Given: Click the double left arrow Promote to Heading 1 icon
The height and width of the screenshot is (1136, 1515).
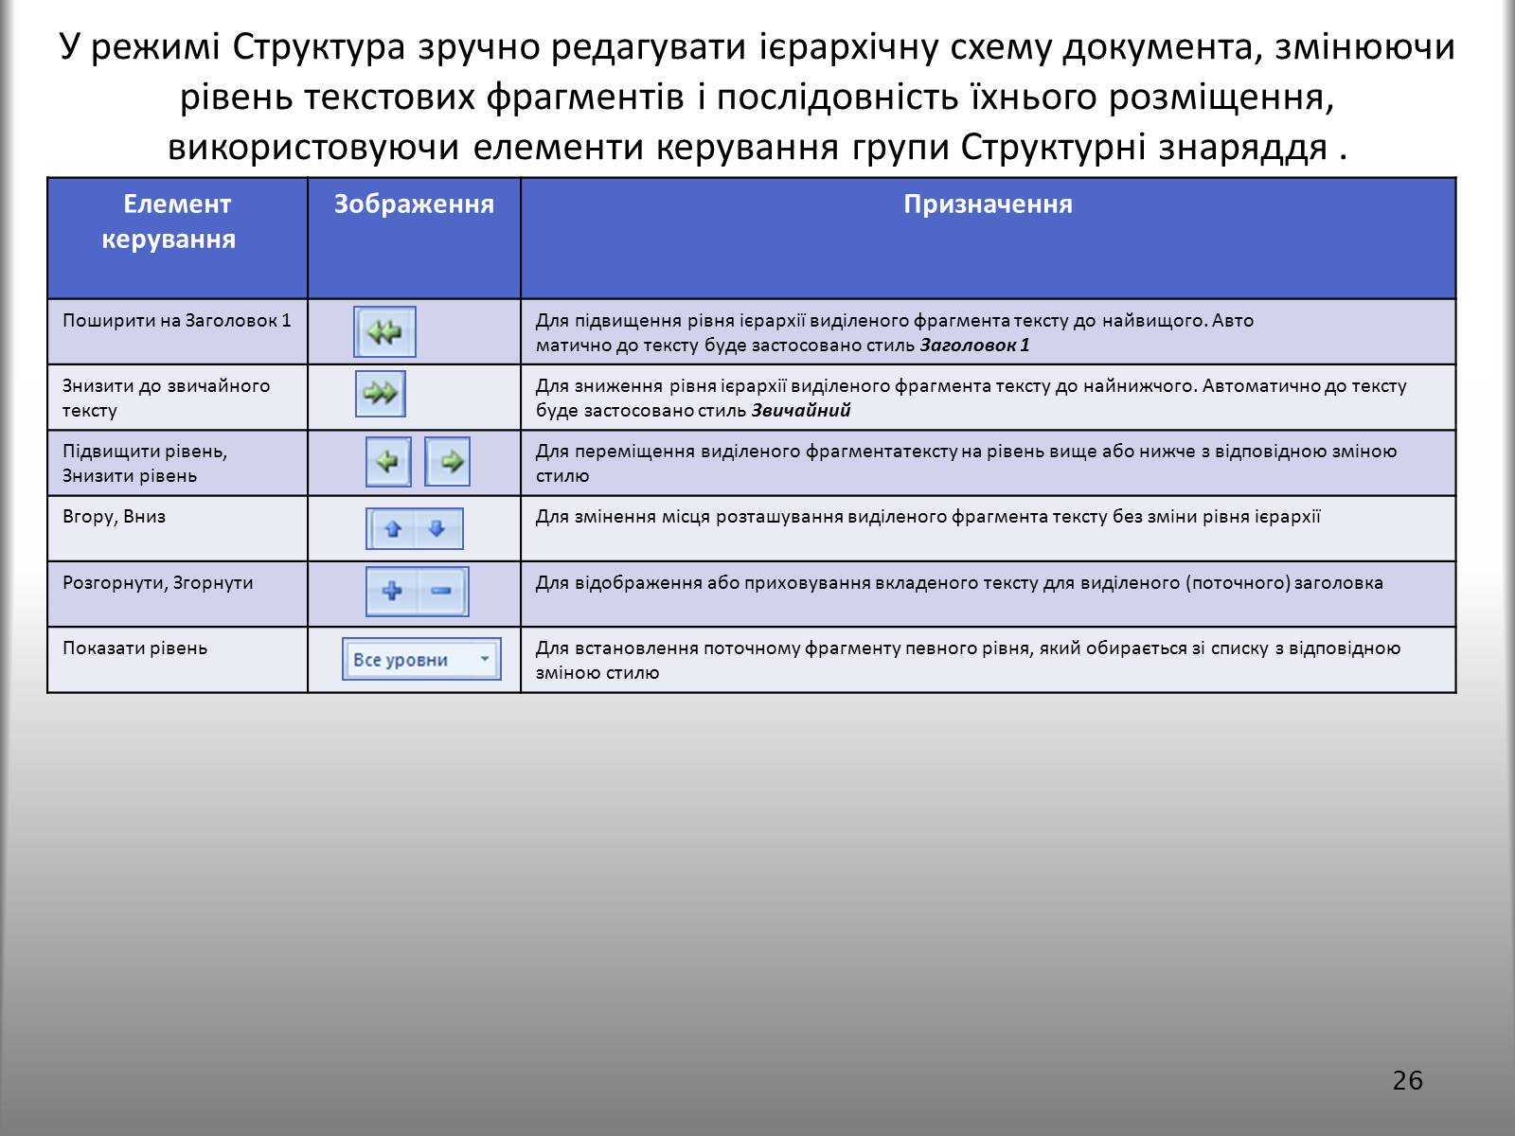Looking at the screenshot, I should [384, 332].
